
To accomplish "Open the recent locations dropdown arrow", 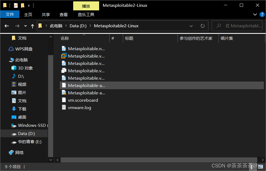I will pos(25,26).
